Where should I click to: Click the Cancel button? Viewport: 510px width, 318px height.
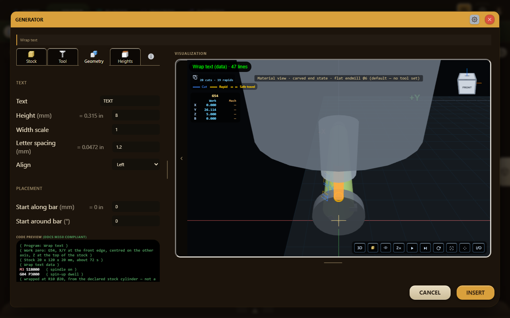[430, 293]
